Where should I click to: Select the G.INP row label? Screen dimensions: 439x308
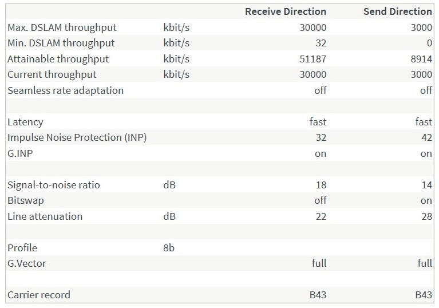21,153
